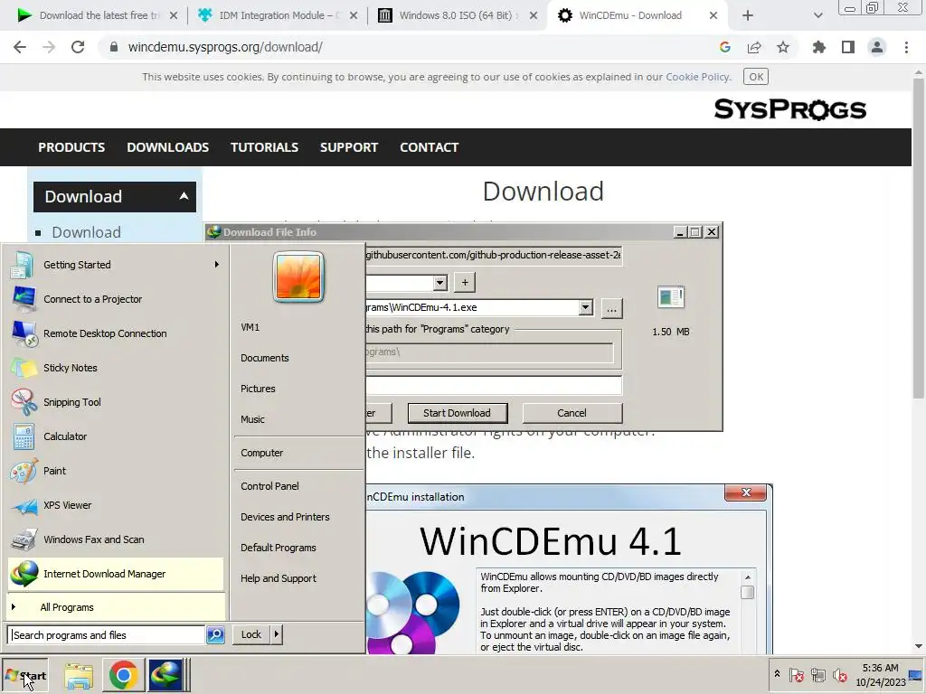Click the Start button
Image resolution: width=926 pixels, height=694 pixels.
(x=25, y=676)
